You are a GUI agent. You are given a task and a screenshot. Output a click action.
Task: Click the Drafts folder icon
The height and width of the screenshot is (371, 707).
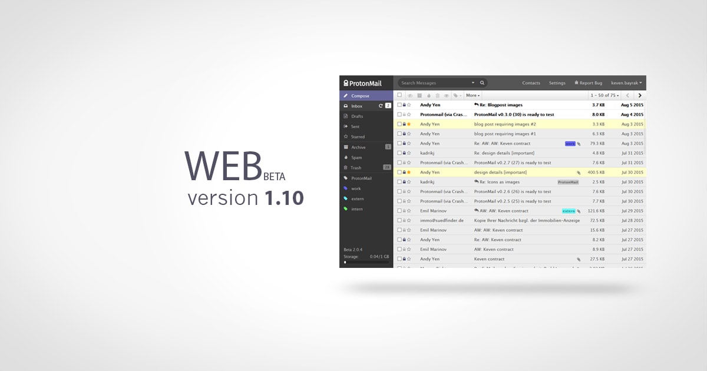(x=346, y=117)
